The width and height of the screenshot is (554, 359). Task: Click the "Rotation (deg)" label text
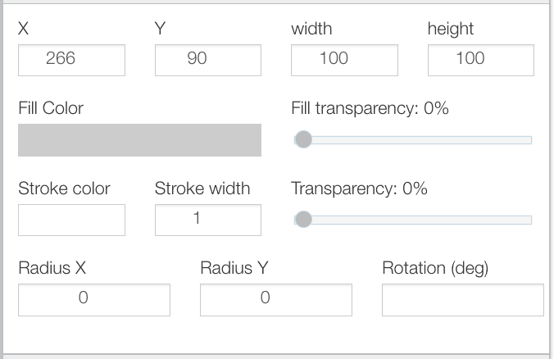point(435,268)
